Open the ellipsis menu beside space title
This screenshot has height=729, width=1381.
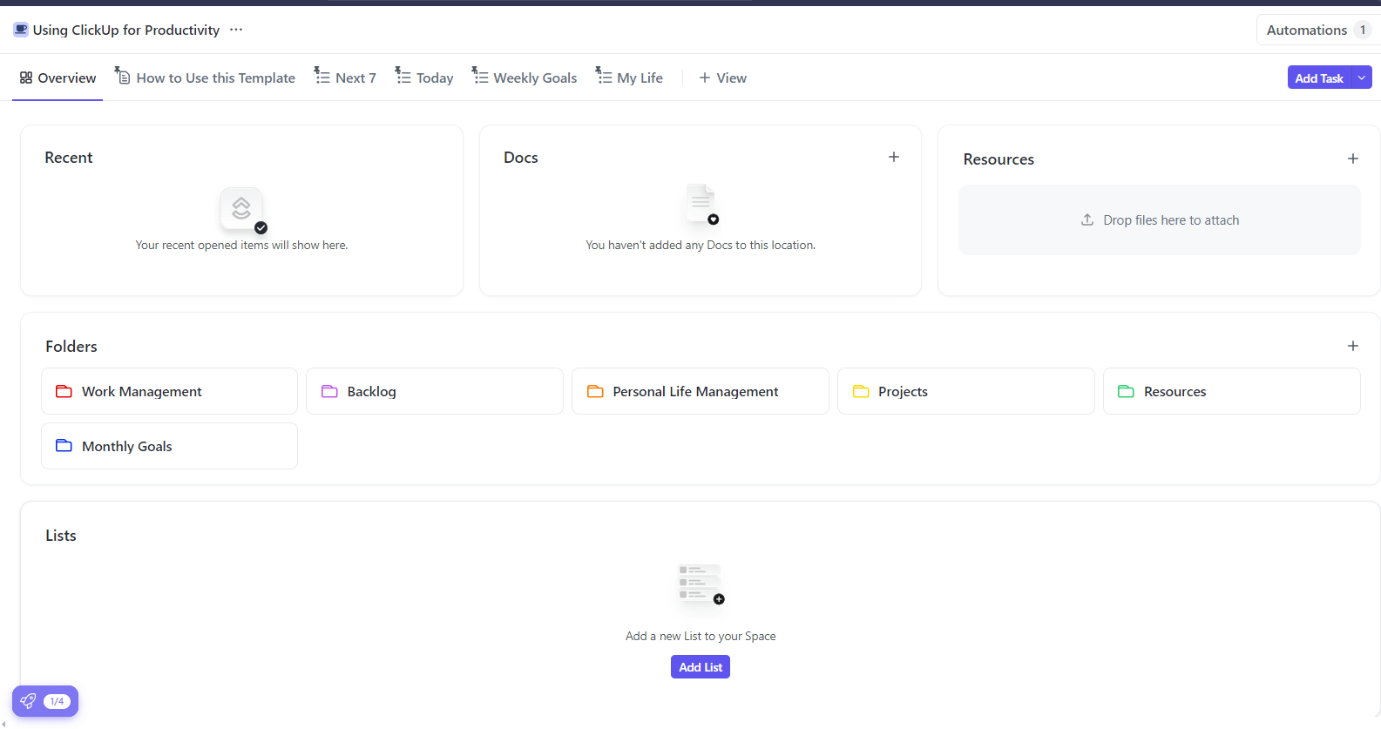click(x=236, y=30)
